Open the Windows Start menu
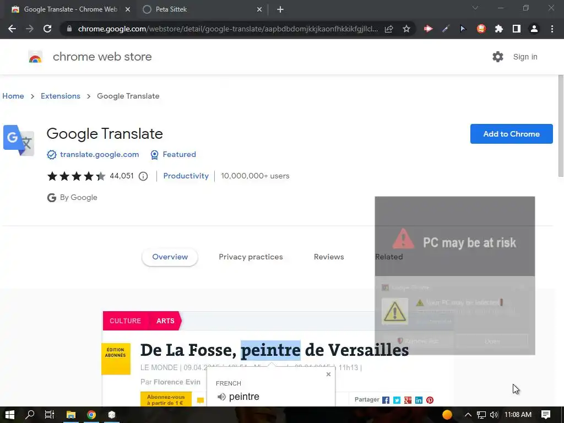This screenshot has width=564, height=423. pyautogui.click(x=10, y=415)
